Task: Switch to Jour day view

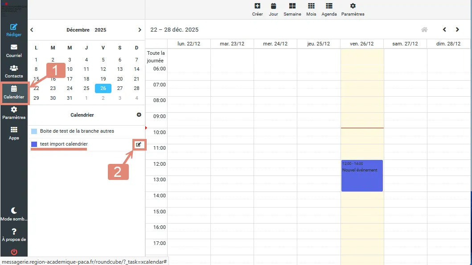Action: coord(273,10)
